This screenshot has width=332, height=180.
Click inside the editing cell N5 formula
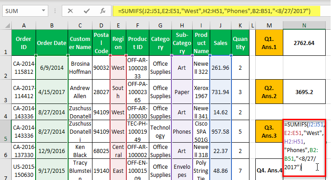coord(304,148)
